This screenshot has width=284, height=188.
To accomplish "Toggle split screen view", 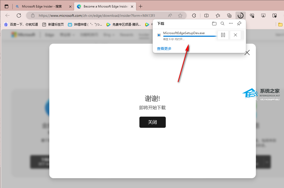I will 206,16.
